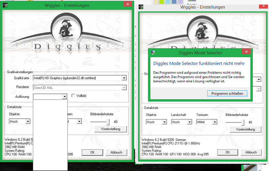Collapse the open Auflösung dropdown via its arrow
The height and width of the screenshot is (171, 269).
click(65, 97)
